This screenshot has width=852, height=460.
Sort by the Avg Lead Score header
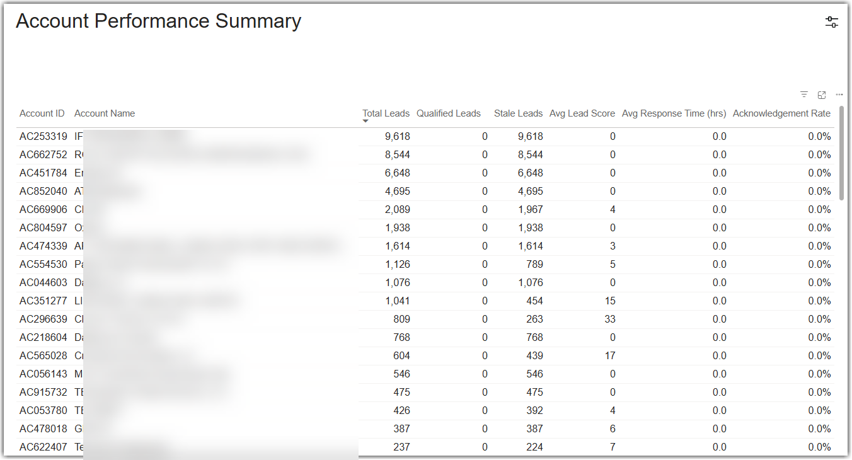582,113
